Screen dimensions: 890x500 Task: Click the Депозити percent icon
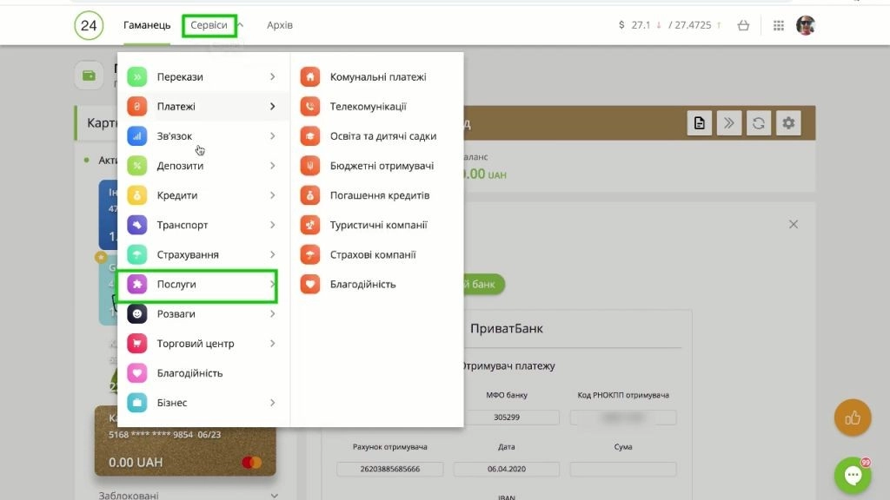click(x=136, y=166)
